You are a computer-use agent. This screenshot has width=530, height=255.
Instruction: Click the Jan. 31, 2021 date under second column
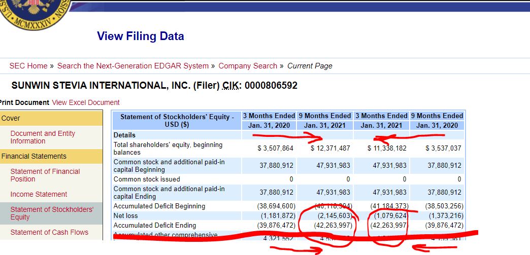325,126
